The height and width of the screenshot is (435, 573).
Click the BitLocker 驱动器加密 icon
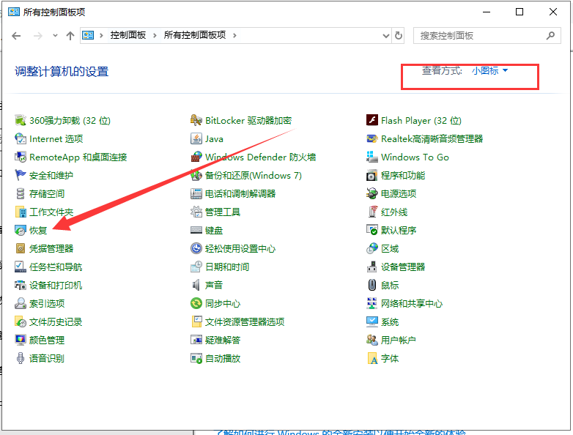tap(196, 120)
